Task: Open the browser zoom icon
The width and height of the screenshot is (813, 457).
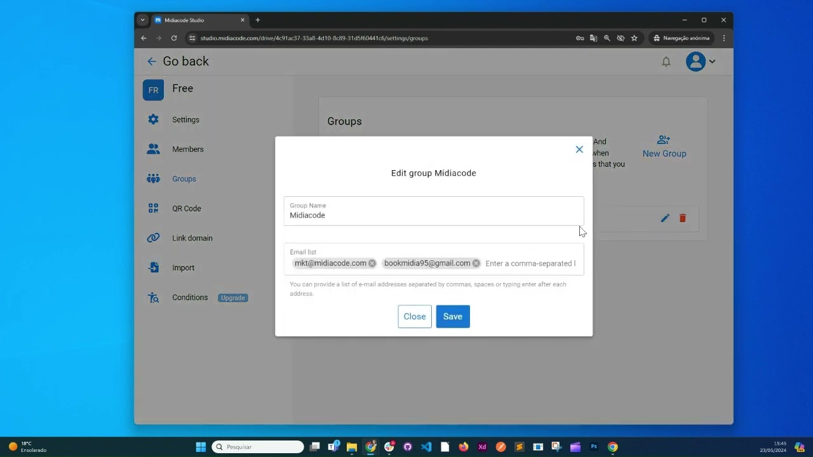Action: pyautogui.click(x=607, y=38)
